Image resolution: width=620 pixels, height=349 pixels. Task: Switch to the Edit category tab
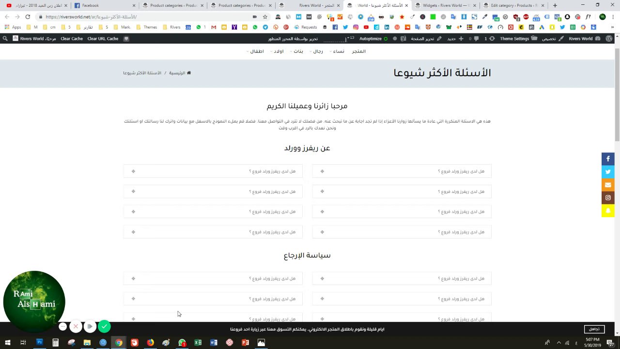[513, 5]
